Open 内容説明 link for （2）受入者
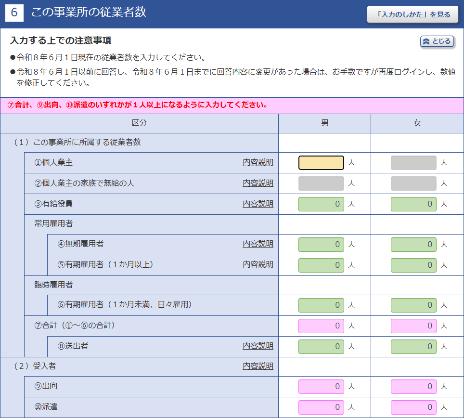This screenshot has height=418, width=464. pyautogui.click(x=258, y=366)
